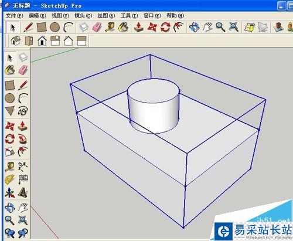Switch to the Top view
This screenshot has height=241, width=293.
pos(29,41)
